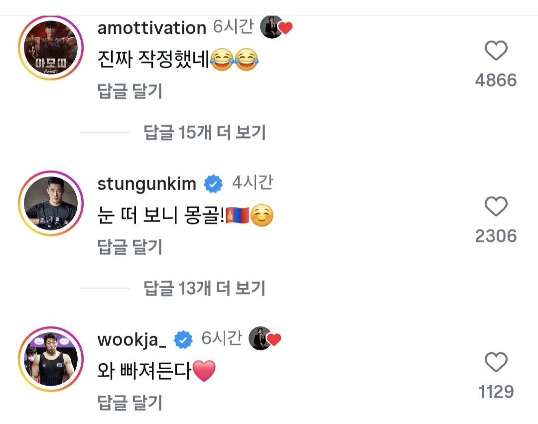Open wookja_'s profile avatar

click(x=50, y=358)
